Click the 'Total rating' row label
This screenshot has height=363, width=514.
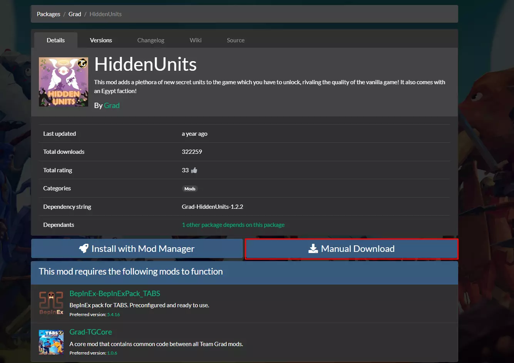coord(58,170)
